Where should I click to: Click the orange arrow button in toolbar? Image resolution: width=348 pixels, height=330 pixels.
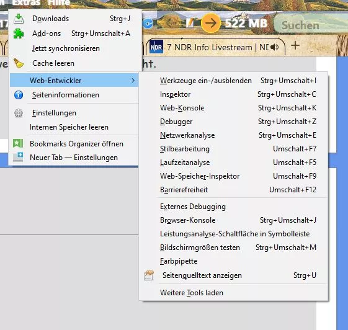point(211,23)
